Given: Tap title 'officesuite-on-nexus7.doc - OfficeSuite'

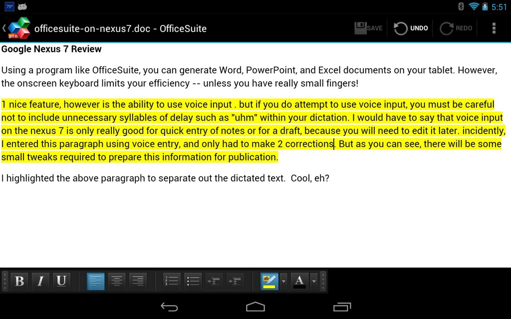Looking at the screenshot, I should click(120, 28).
